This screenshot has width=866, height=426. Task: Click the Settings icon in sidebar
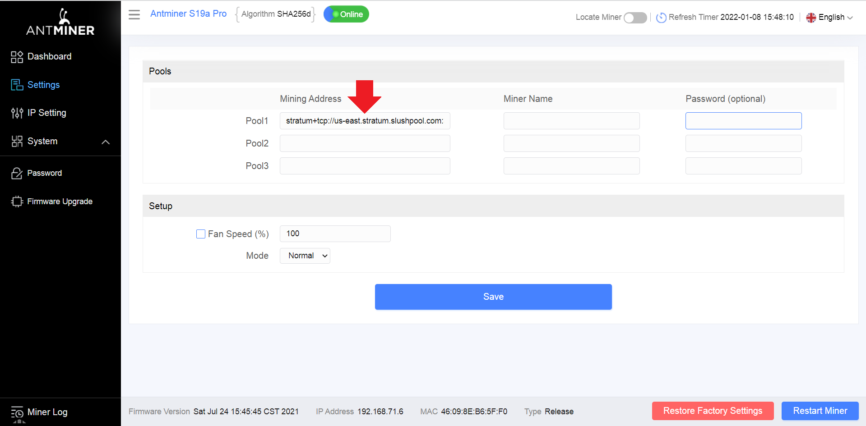click(x=17, y=85)
